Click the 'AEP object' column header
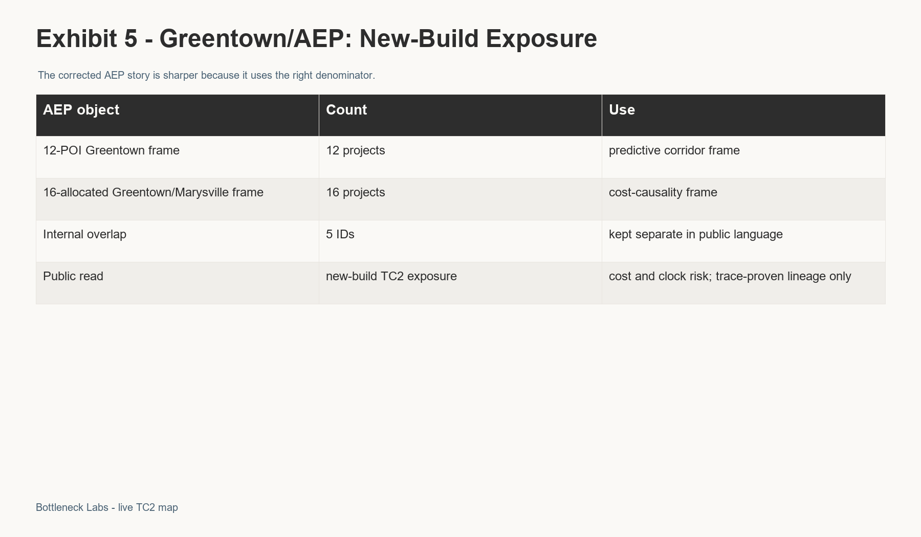Screen dimensions: 921x537 178,115
